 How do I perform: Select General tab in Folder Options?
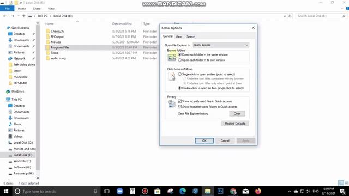tap(167, 36)
